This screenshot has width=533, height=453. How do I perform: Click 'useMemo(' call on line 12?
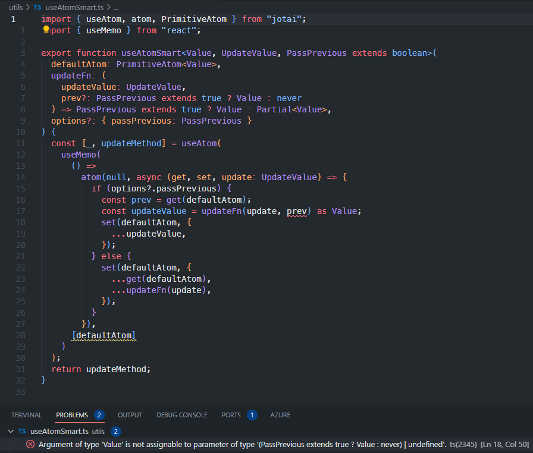click(x=81, y=155)
